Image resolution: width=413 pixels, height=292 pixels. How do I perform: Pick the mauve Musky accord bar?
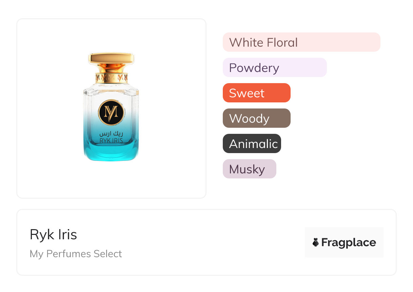point(249,169)
